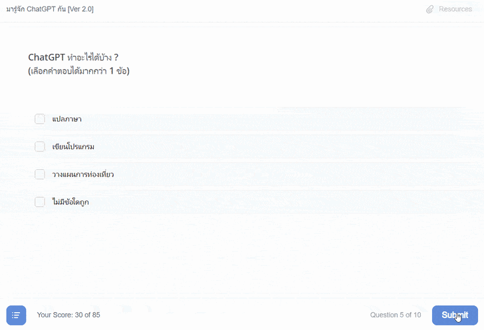Open the Resources link text
This screenshot has height=330, width=484.
point(455,9)
